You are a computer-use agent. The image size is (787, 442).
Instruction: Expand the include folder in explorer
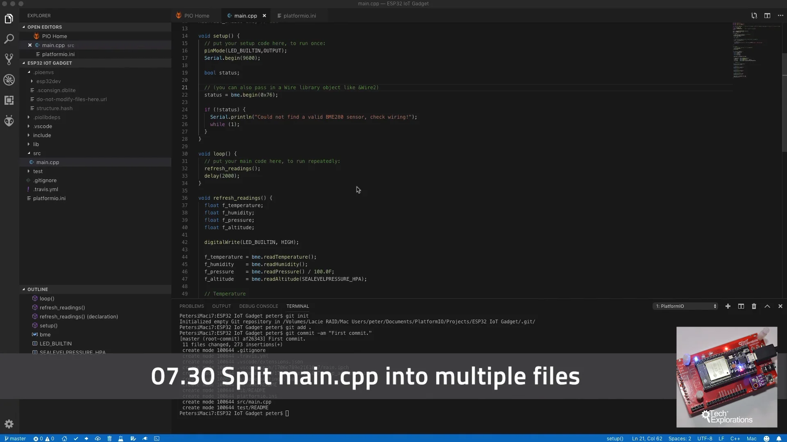42,135
